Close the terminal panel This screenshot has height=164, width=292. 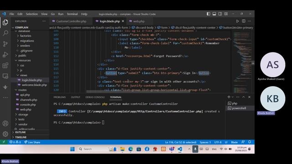250,97
